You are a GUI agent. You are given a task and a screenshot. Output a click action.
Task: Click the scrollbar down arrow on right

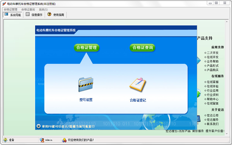coord(227,134)
